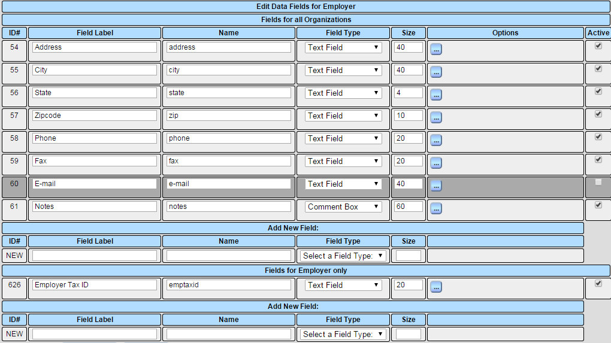
Task: Focus the Name input containing emptaxid
Action: point(229,286)
